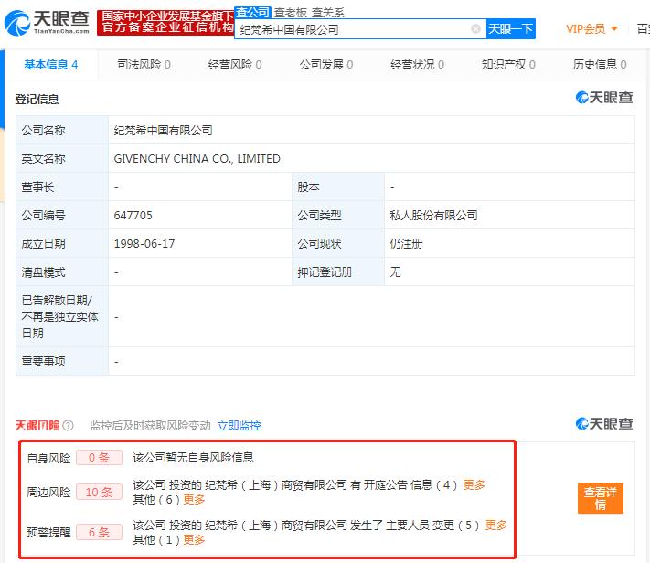Open the 司法风险 0 tab

(x=144, y=65)
